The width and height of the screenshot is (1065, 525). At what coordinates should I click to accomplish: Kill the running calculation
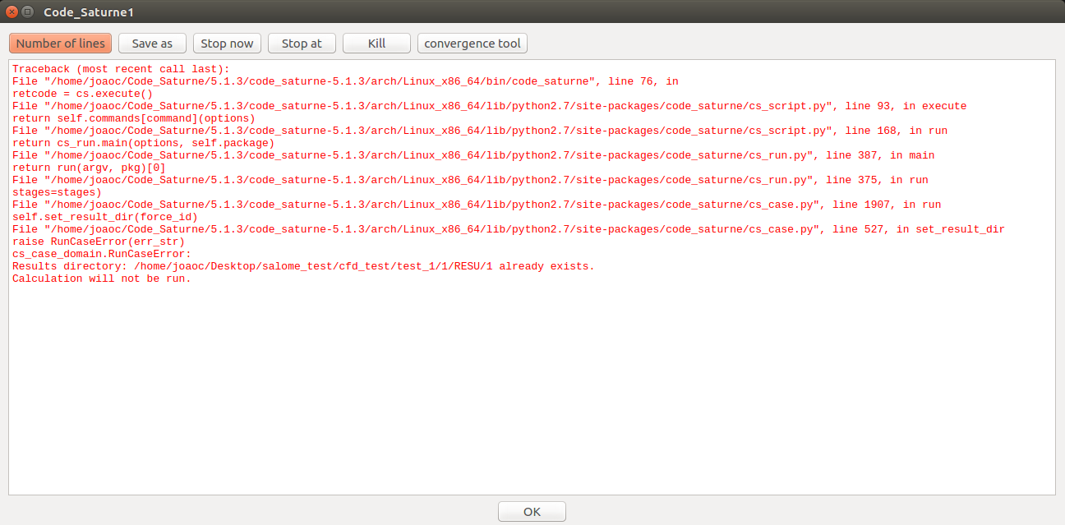pyautogui.click(x=376, y=44)
